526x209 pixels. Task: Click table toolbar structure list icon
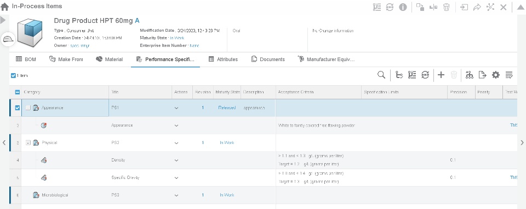click(412, 75)
